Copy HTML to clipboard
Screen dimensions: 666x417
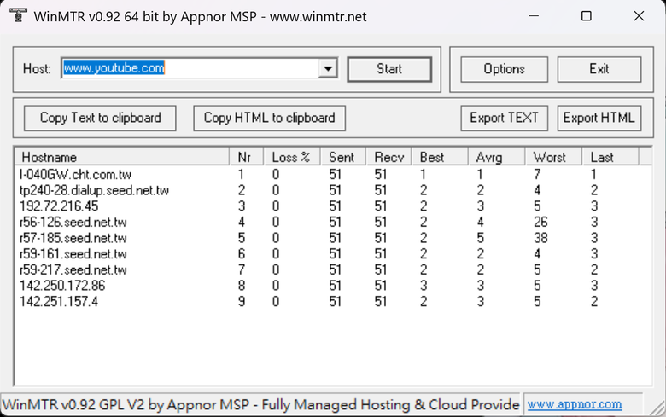click(x=269, y=118)
